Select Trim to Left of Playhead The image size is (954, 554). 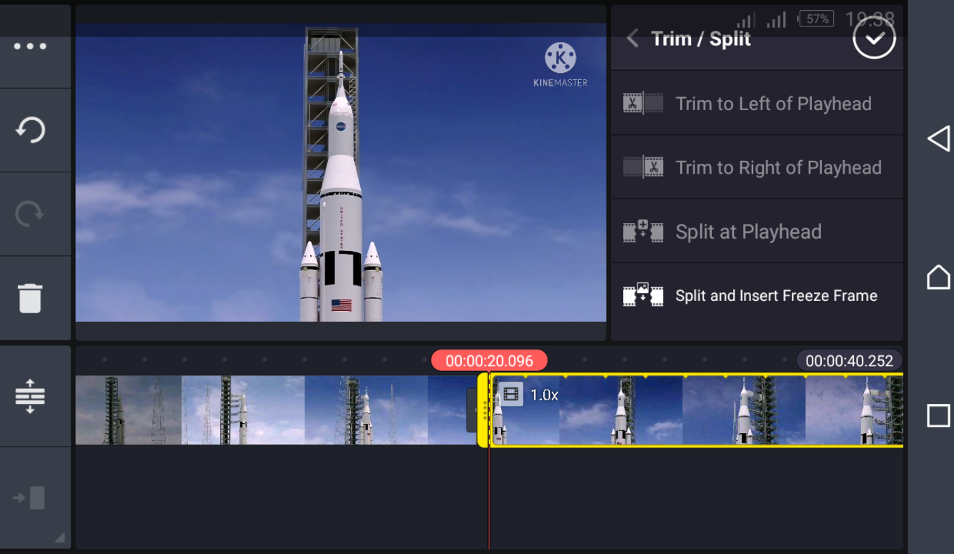click(773, 104)
